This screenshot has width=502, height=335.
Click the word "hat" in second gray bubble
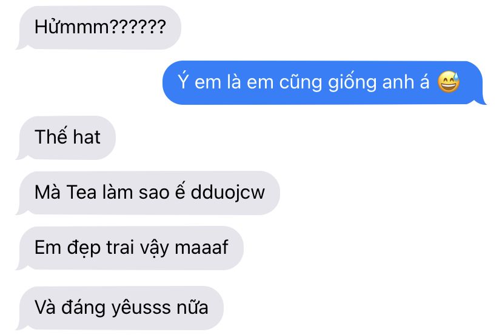pyautogui.click(x=87, y=137)
